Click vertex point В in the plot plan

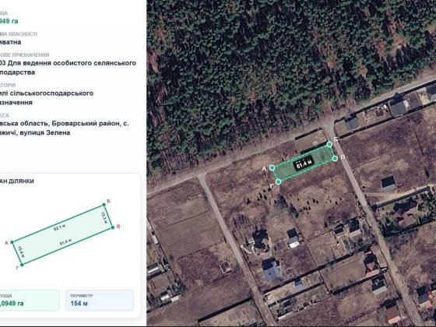coord(113,227)
